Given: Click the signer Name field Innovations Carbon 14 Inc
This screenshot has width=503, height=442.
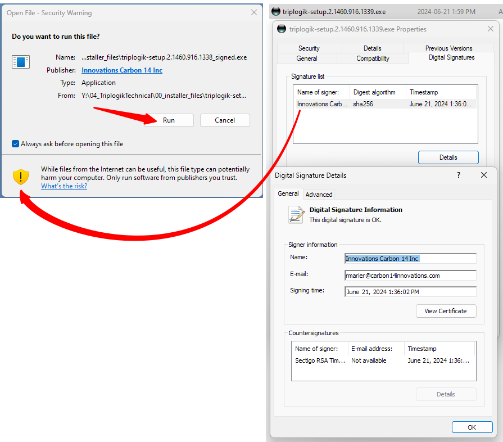Looking at the screenshot, I should coord(410,259).
